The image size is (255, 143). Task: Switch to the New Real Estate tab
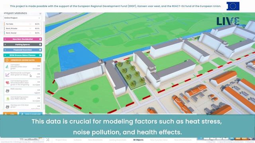coord(96,140)
